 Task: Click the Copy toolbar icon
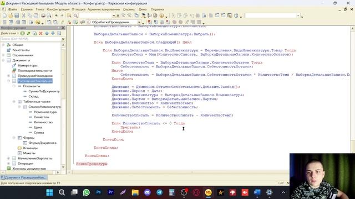[x=29, y=15]
